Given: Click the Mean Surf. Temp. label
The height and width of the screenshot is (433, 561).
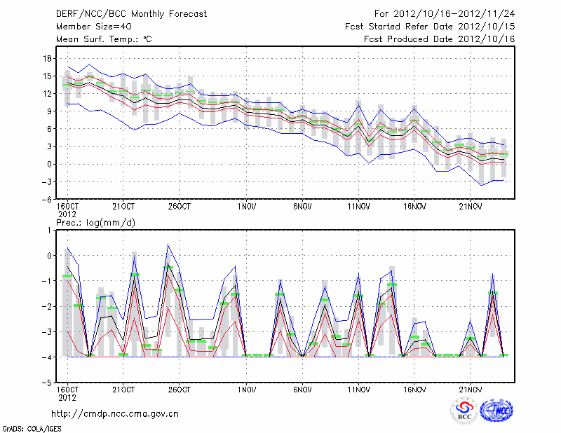Looking at the screenshot, I should tap(103, 39).
